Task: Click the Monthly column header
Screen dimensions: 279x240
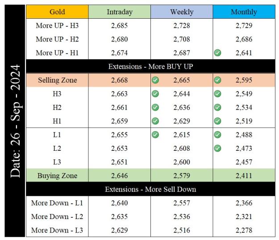Action: 244,12
